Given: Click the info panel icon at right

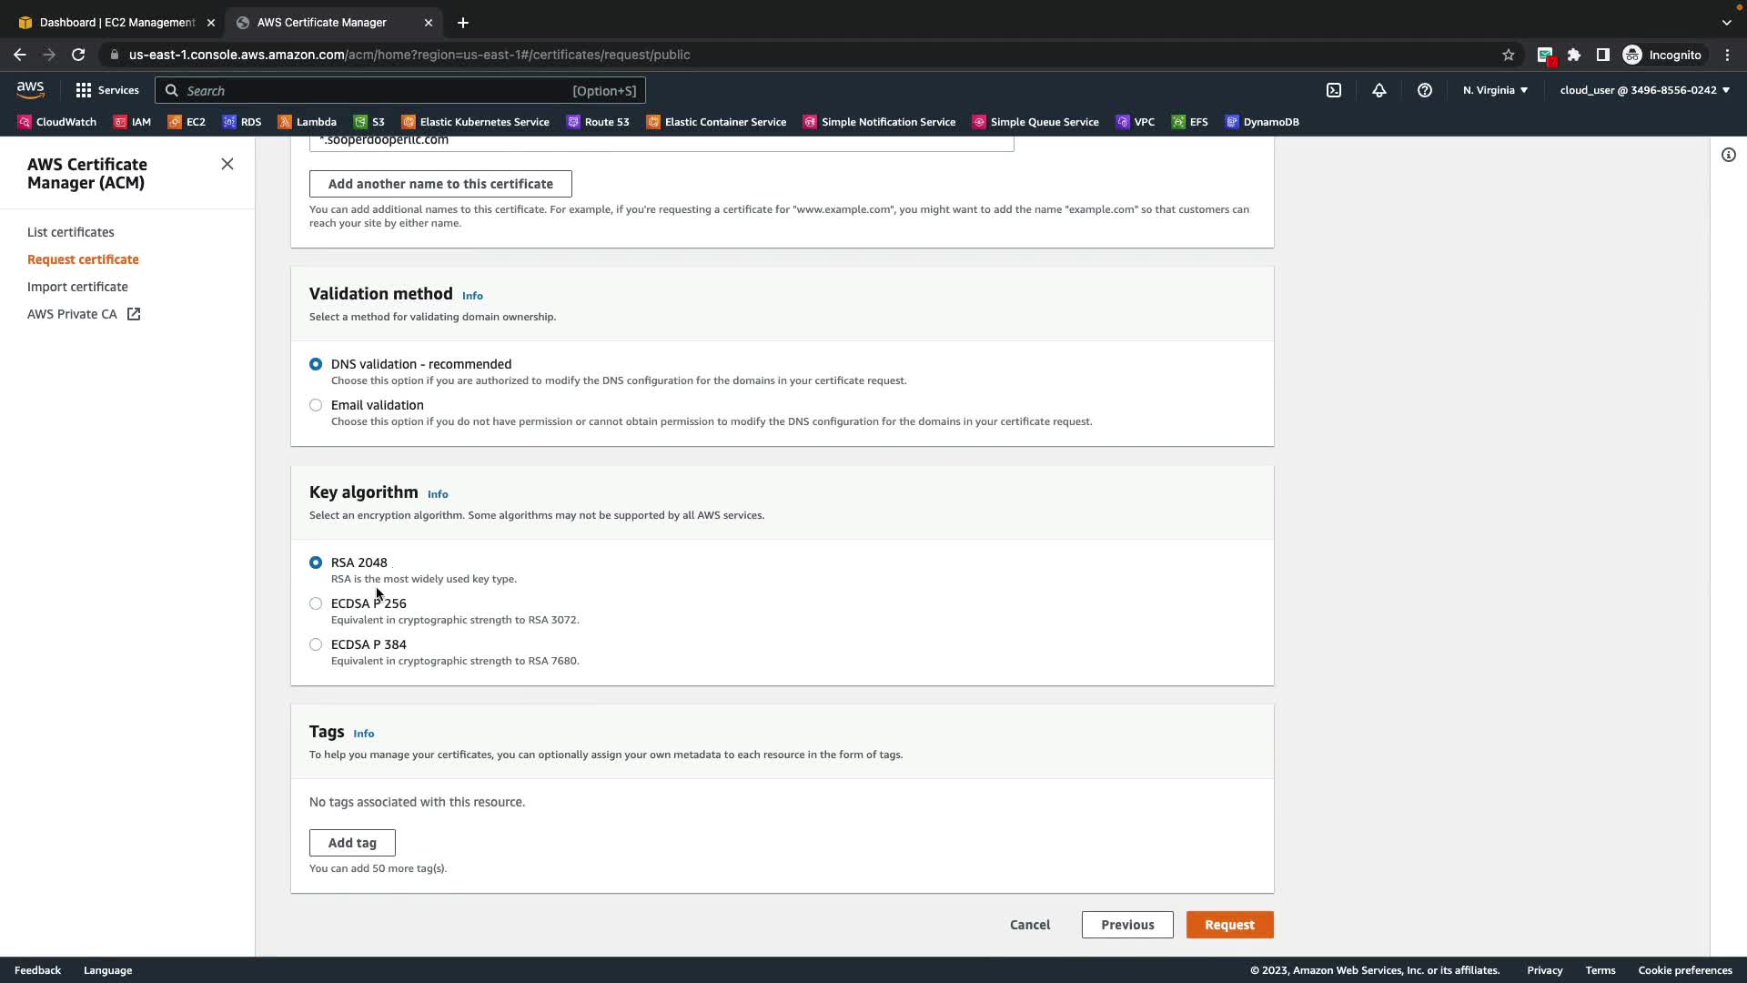Looking at the screenshot, I should click(1728, 155).
